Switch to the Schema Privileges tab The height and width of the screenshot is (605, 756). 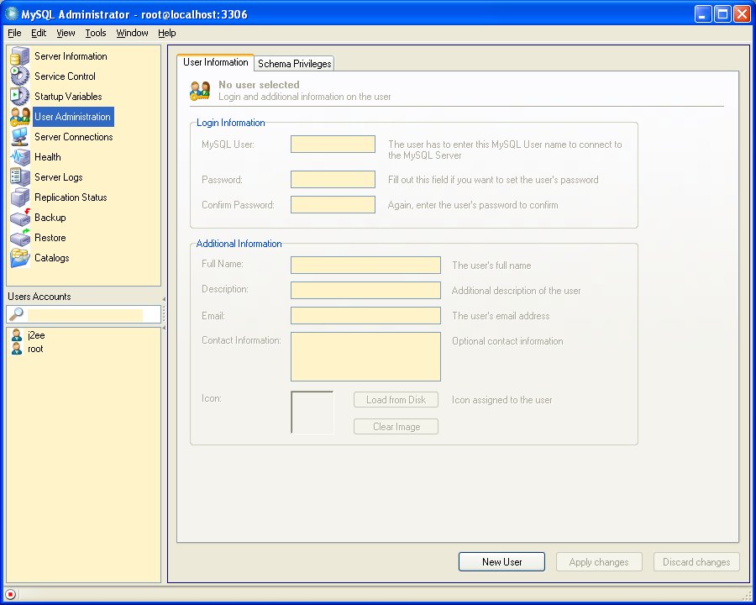295,64
